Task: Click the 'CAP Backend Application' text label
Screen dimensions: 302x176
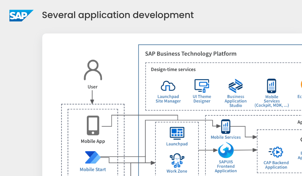Action: click(x=276, y=165)
